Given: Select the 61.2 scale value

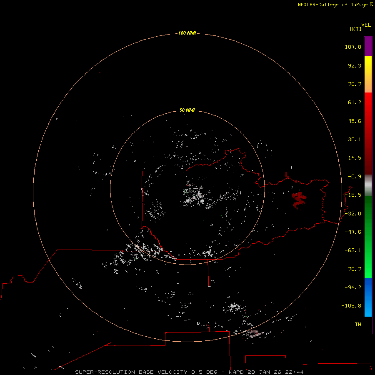Looking at the screenshot, I should (355, 102).
